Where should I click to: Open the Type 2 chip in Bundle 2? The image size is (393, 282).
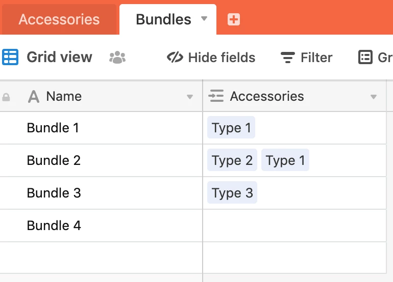[x=232, y=160]
